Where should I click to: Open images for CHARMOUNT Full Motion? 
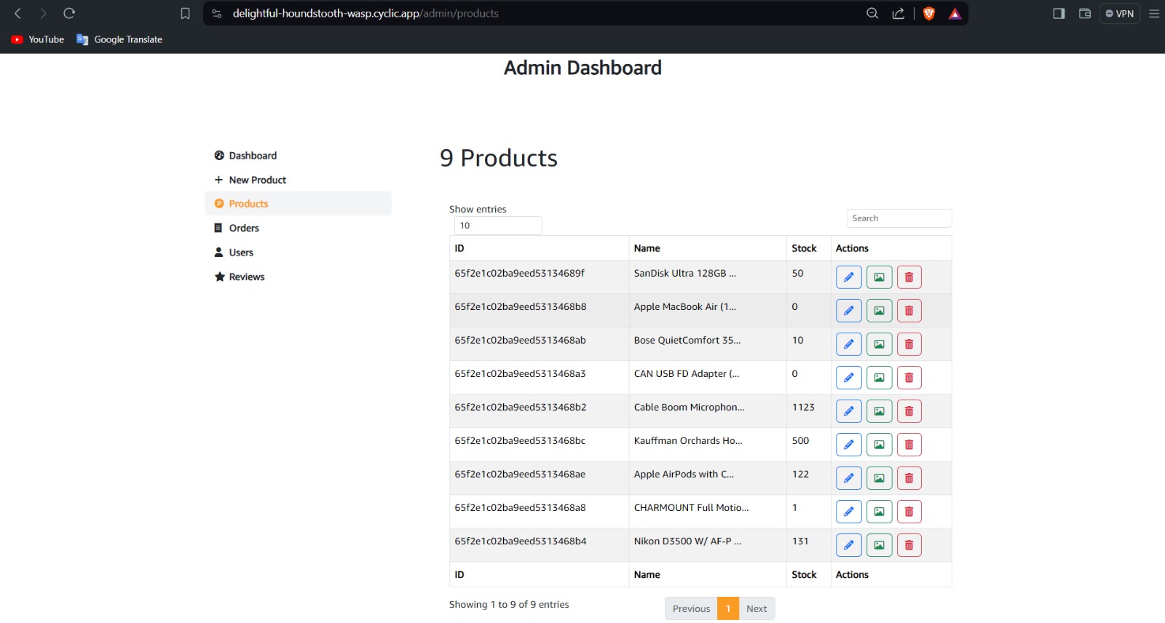[x=879, y=512]
